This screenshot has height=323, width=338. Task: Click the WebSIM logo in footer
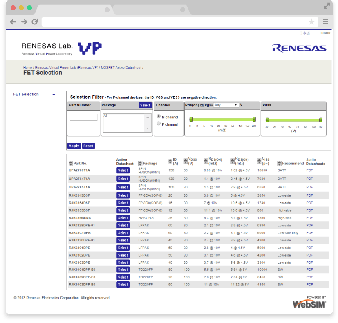309,304
